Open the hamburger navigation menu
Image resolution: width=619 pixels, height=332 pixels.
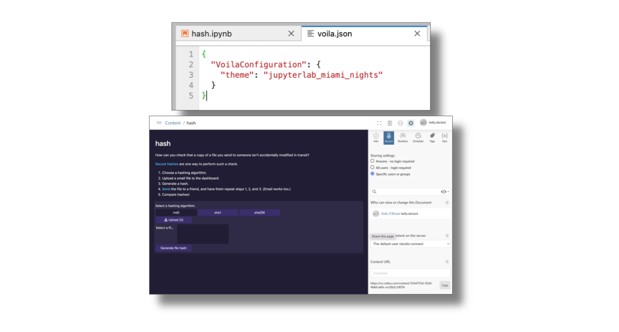tap(159, 123)
